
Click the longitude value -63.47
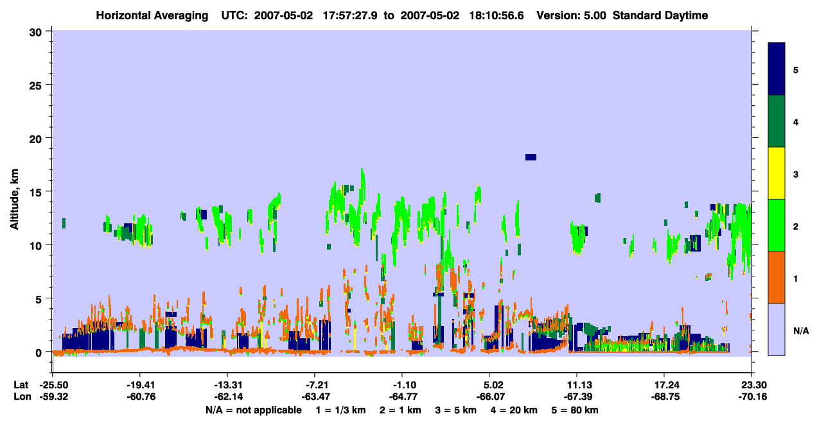pyautogui.click(x=315, y=397)
